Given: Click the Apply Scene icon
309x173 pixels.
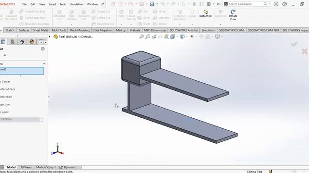Looking at the screenshot, I should pyautogui.click(x=208, y=37).
